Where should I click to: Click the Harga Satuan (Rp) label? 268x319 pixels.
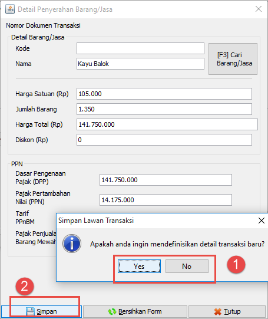(42, 94)
